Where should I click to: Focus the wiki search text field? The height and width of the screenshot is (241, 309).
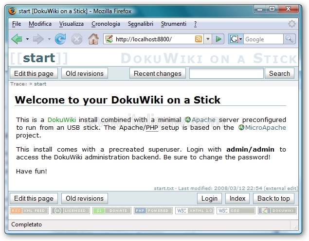[x=226, y=73]
